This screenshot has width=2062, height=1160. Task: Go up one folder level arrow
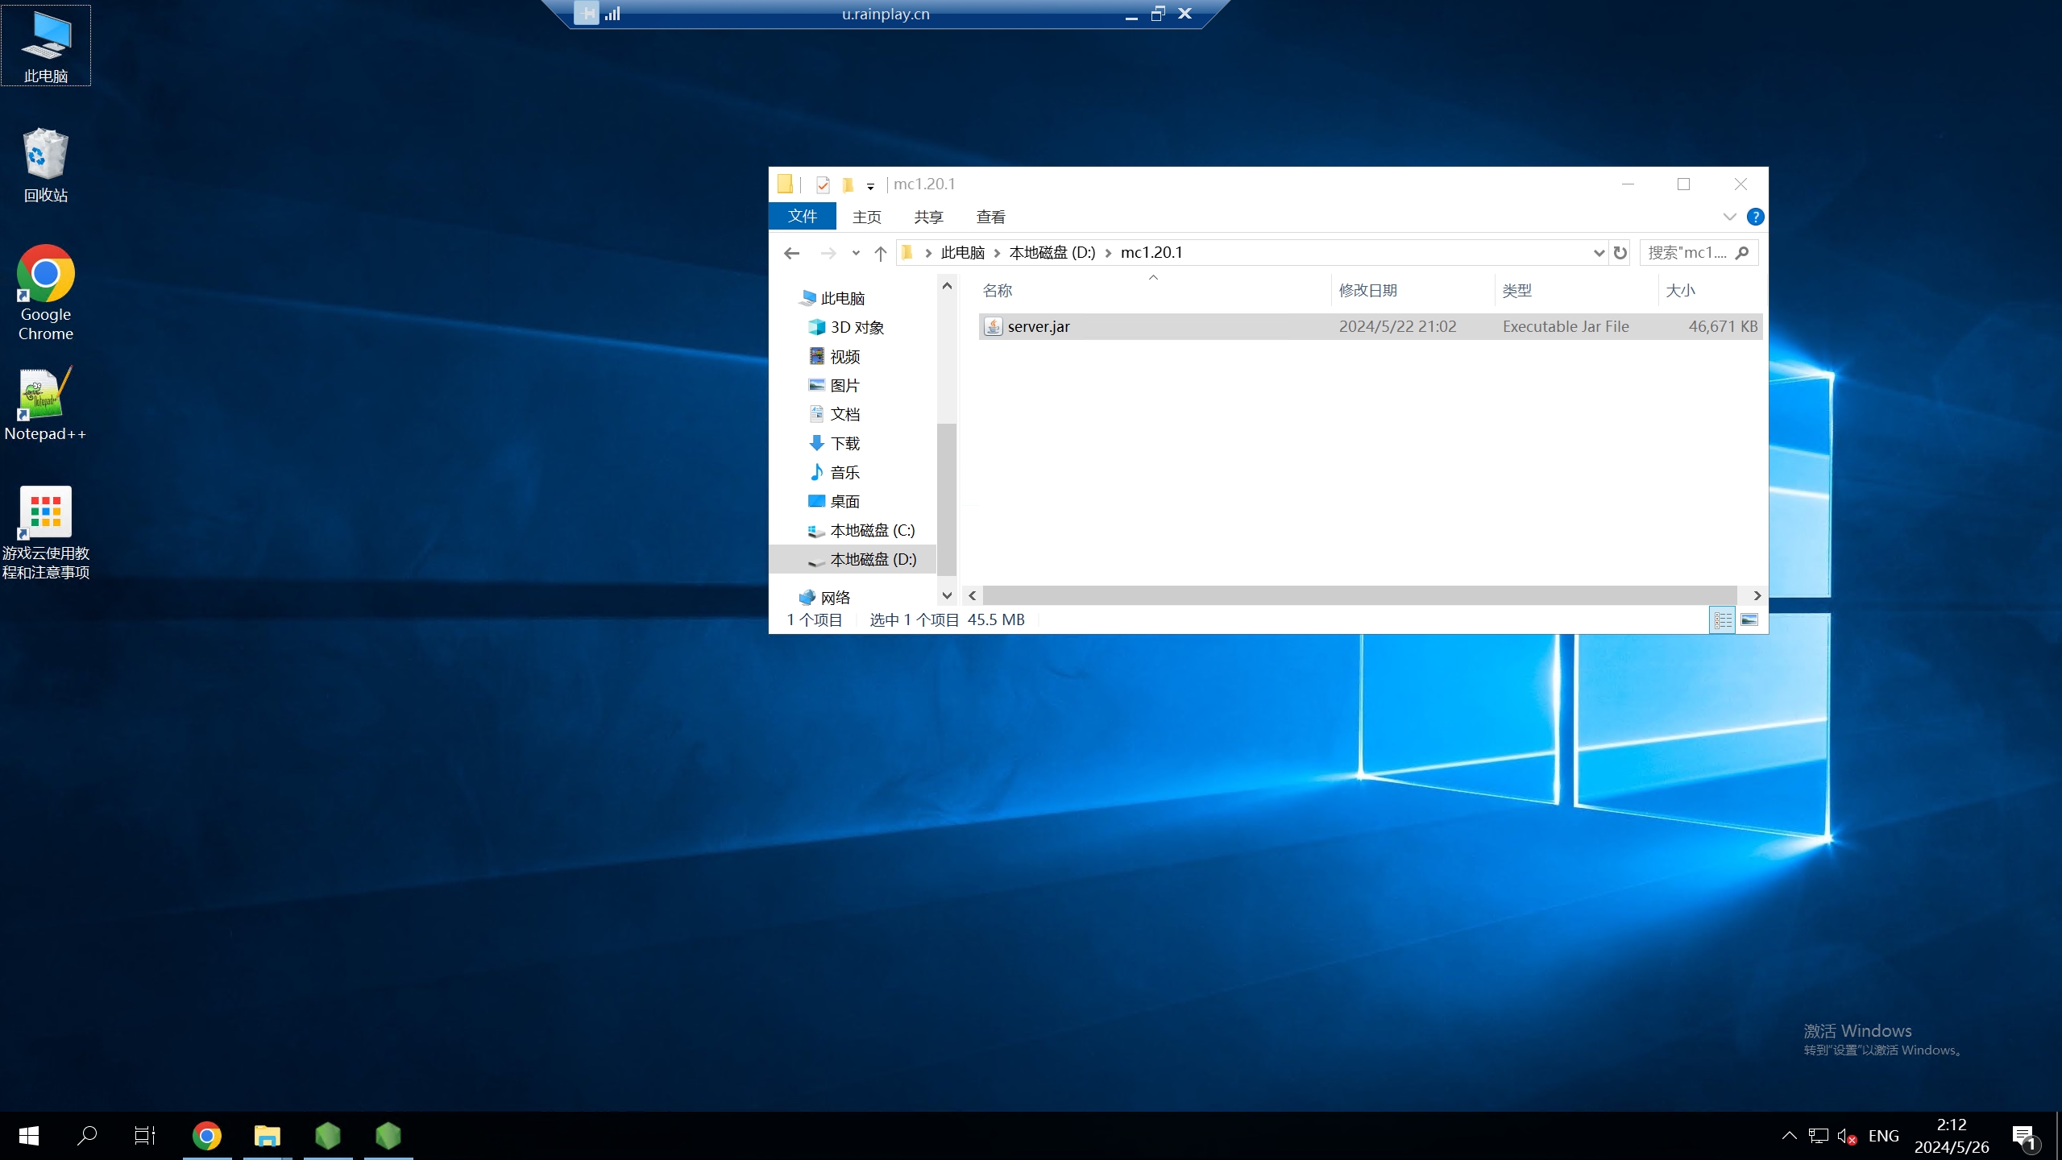[x=880, y=254]
